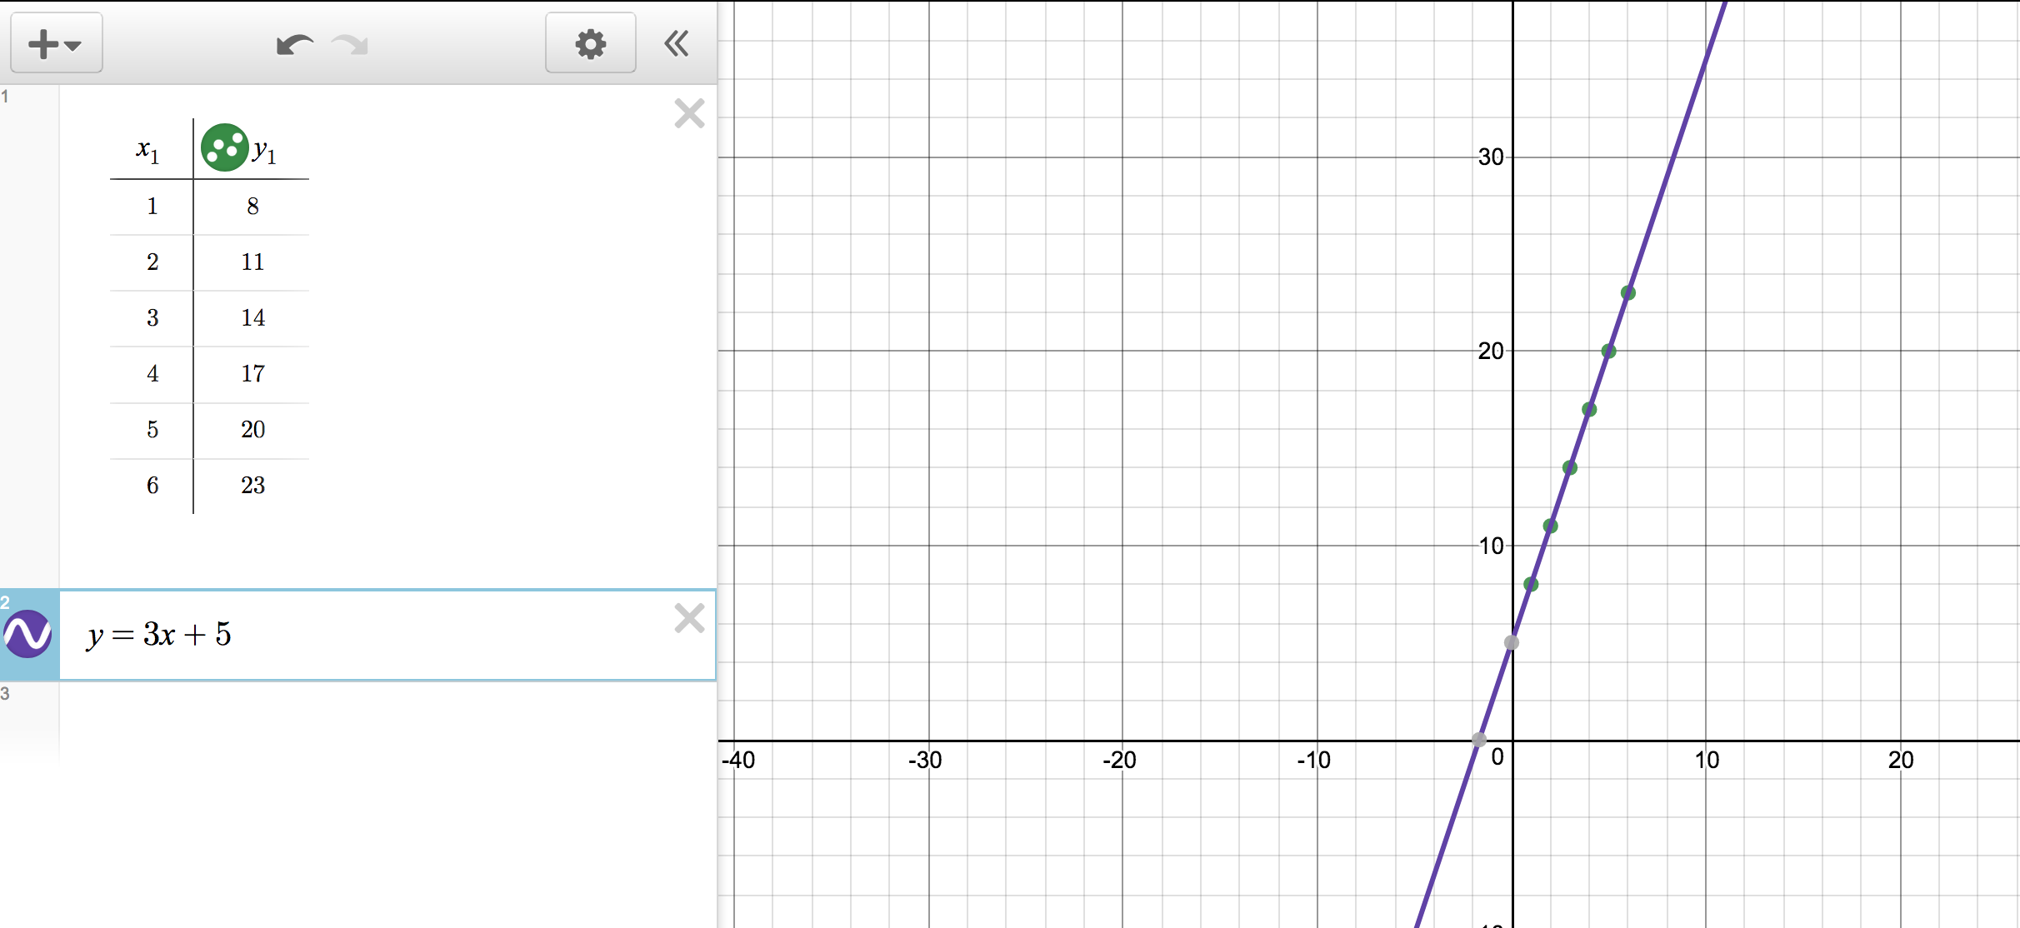Toggle the green y1 points icon

coord(224,147)
